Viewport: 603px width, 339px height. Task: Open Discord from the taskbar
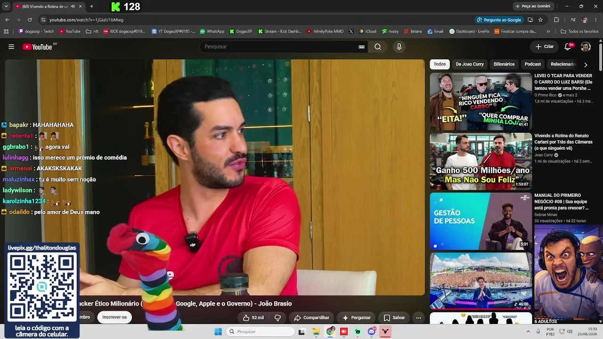(x=372, y=331)
